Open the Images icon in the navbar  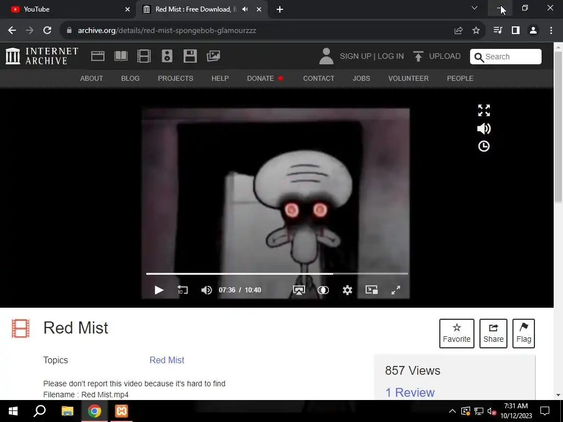click(213, 56)
